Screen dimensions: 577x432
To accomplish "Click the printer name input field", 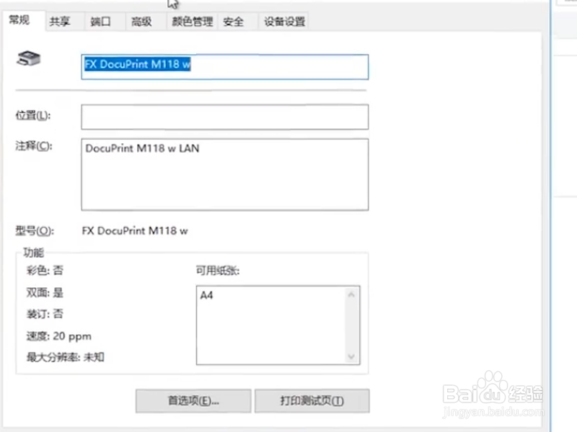I will pyautogui.click(x=224, y=66).
